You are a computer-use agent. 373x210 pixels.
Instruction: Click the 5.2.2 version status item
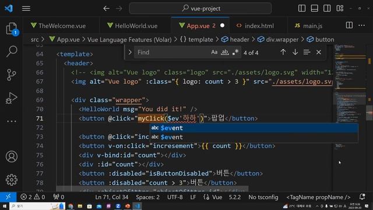pos(235,197)
